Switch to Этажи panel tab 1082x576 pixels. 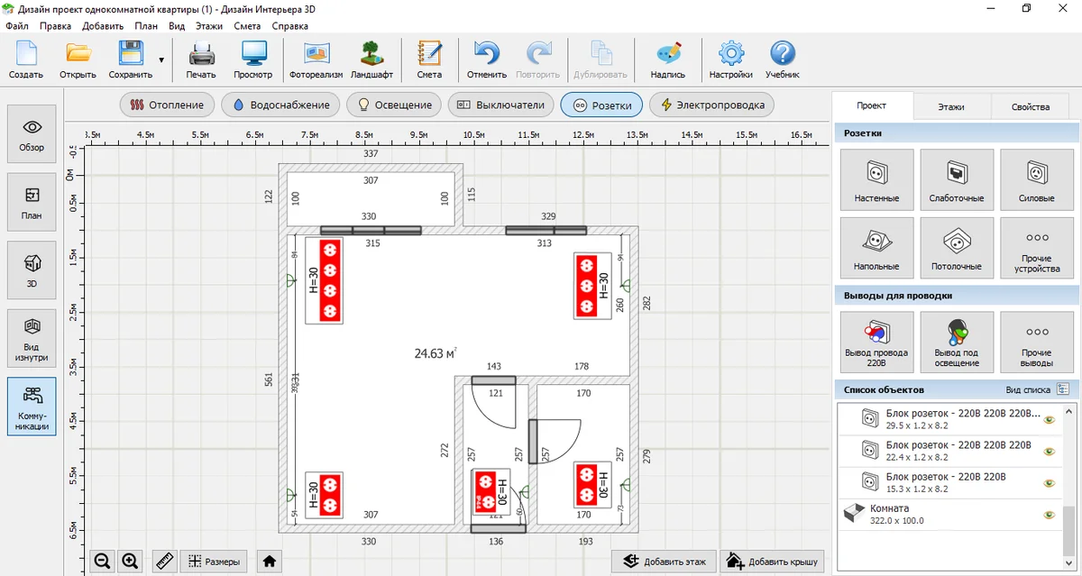pyautogui.click(x=951, y=106)
